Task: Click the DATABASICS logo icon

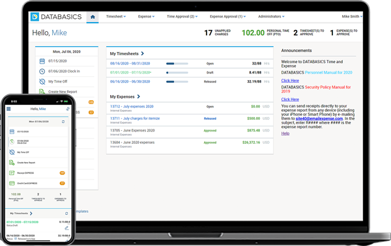Action: click(35, 17)
